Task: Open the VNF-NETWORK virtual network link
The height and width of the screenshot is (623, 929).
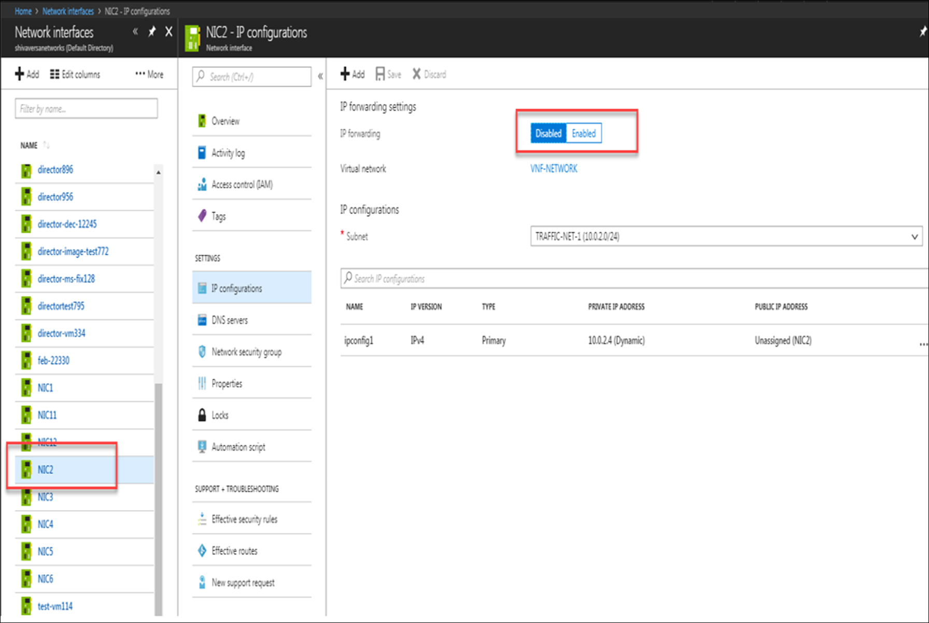Action: tap(554, 168)
